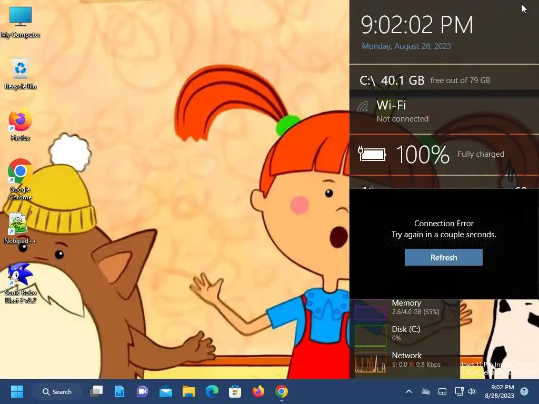Click the Wi-Fi signal icon in widget
Image resolution: width=539 pixels, height=404 pixels.
363,106
